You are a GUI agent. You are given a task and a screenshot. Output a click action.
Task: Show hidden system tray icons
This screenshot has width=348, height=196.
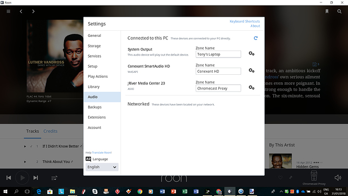point(281,191)
